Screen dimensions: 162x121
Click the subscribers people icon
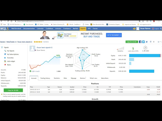145,47
